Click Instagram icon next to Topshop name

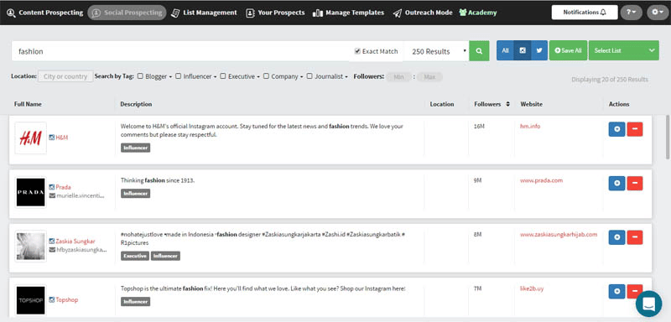52,299
